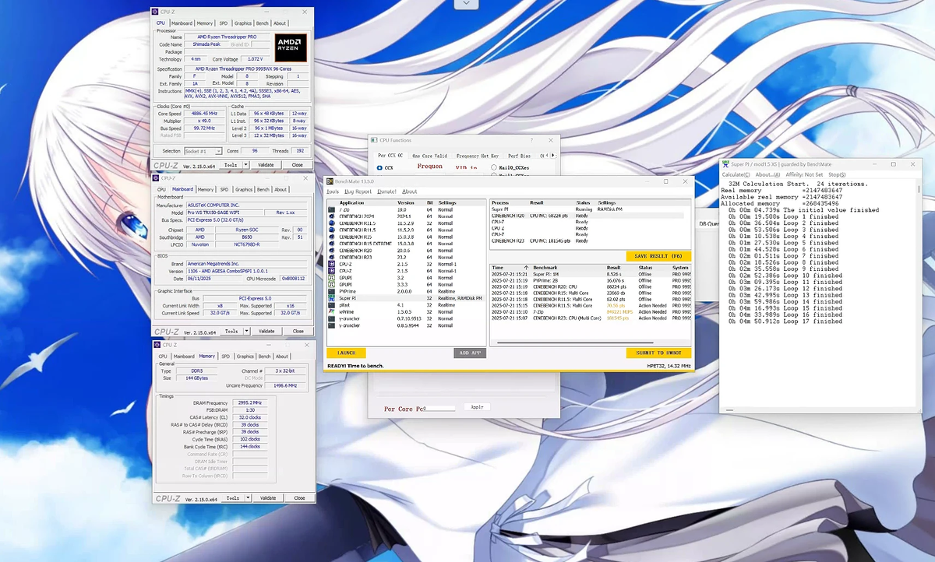
Task: Select the One Core Valid tab in CPU Functions
Action: click(x=429, y=156)
